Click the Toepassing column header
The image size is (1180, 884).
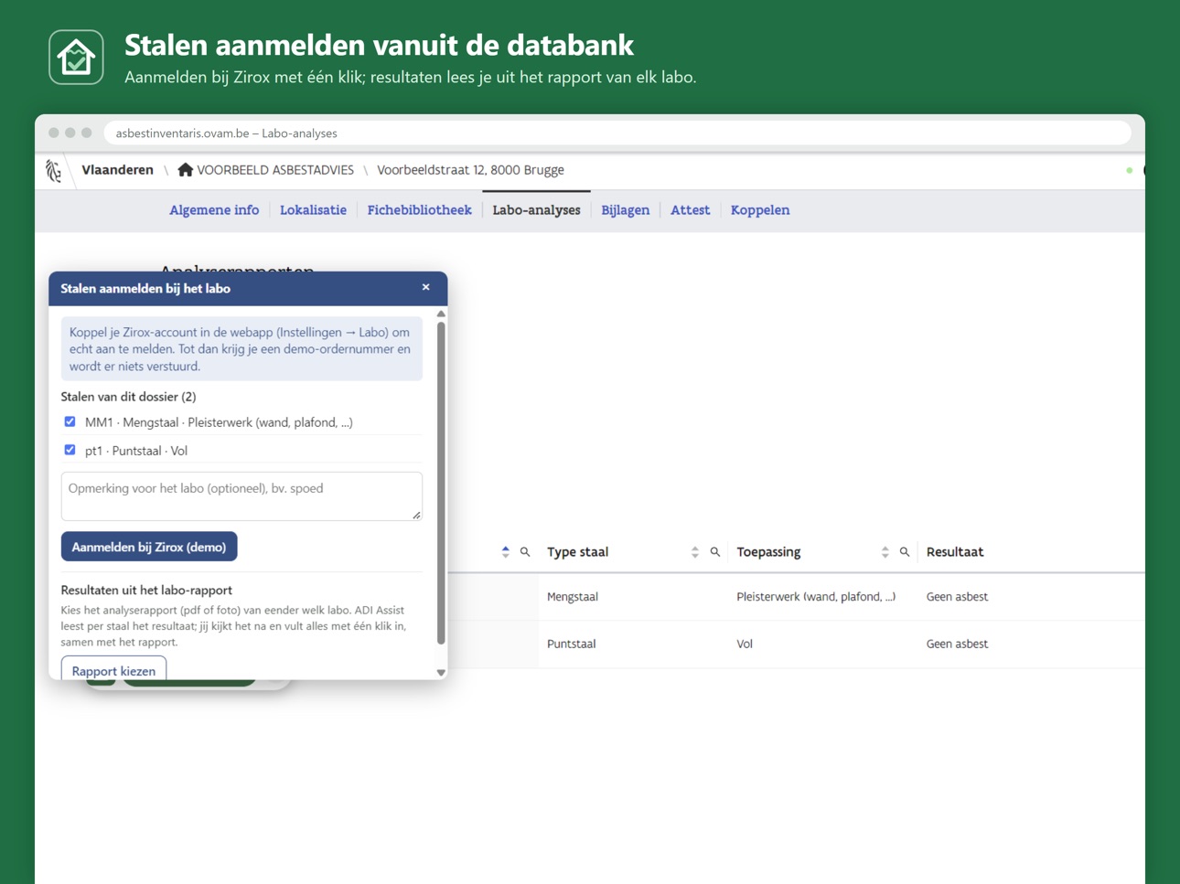(x=768, y=552)
